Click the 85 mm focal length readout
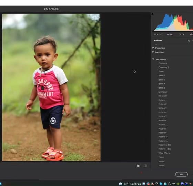Screen dimensions: 193x186 [170, 35]
